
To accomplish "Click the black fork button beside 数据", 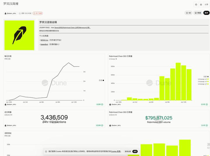I will pyautogui.click(x=206, y=13).
